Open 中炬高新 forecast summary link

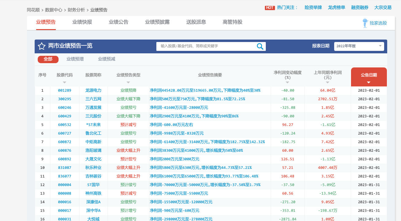click(207, 142)
